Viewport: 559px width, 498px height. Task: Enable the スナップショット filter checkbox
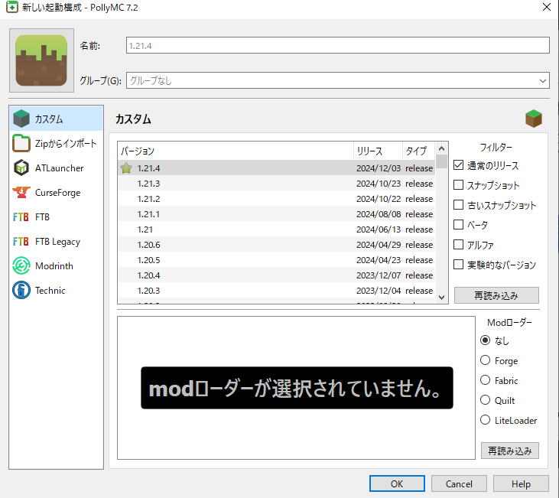[x=459, y=185]
